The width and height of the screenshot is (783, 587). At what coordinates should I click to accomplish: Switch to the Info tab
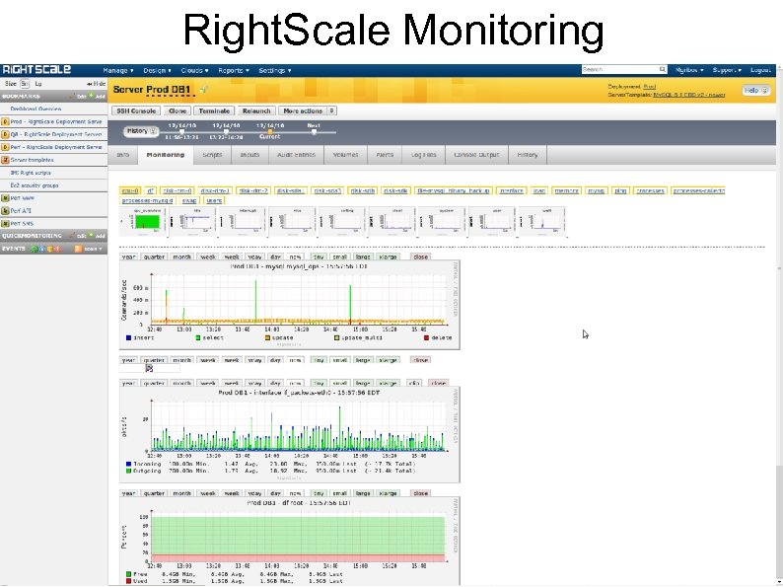123,155
